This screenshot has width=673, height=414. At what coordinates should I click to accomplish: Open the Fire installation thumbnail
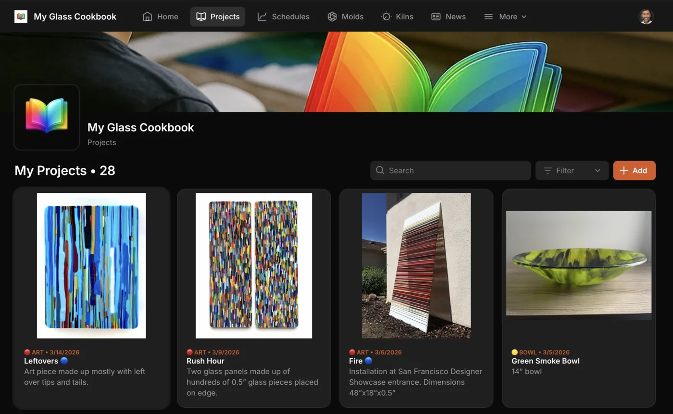(416, 265)
